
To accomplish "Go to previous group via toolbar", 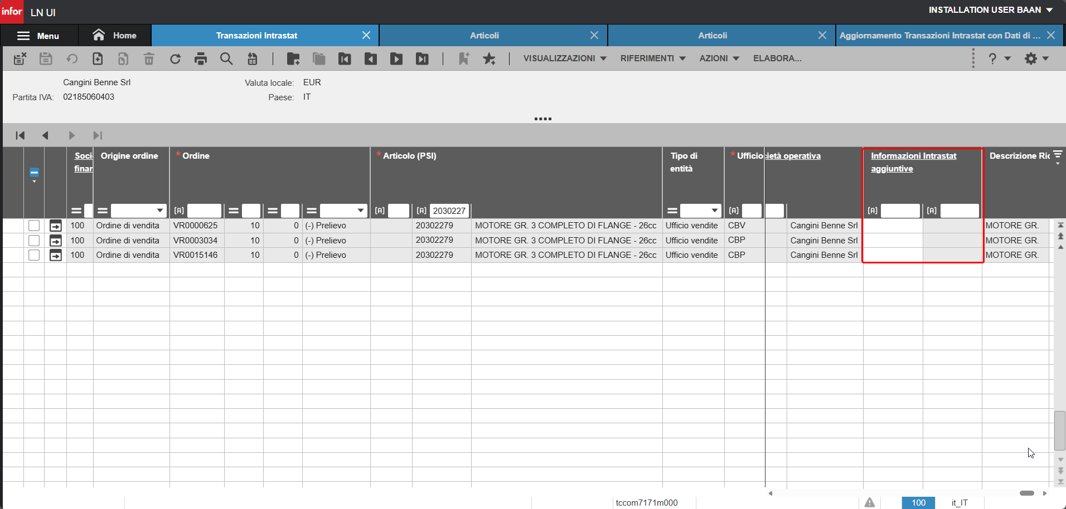I will coord(371,58).
